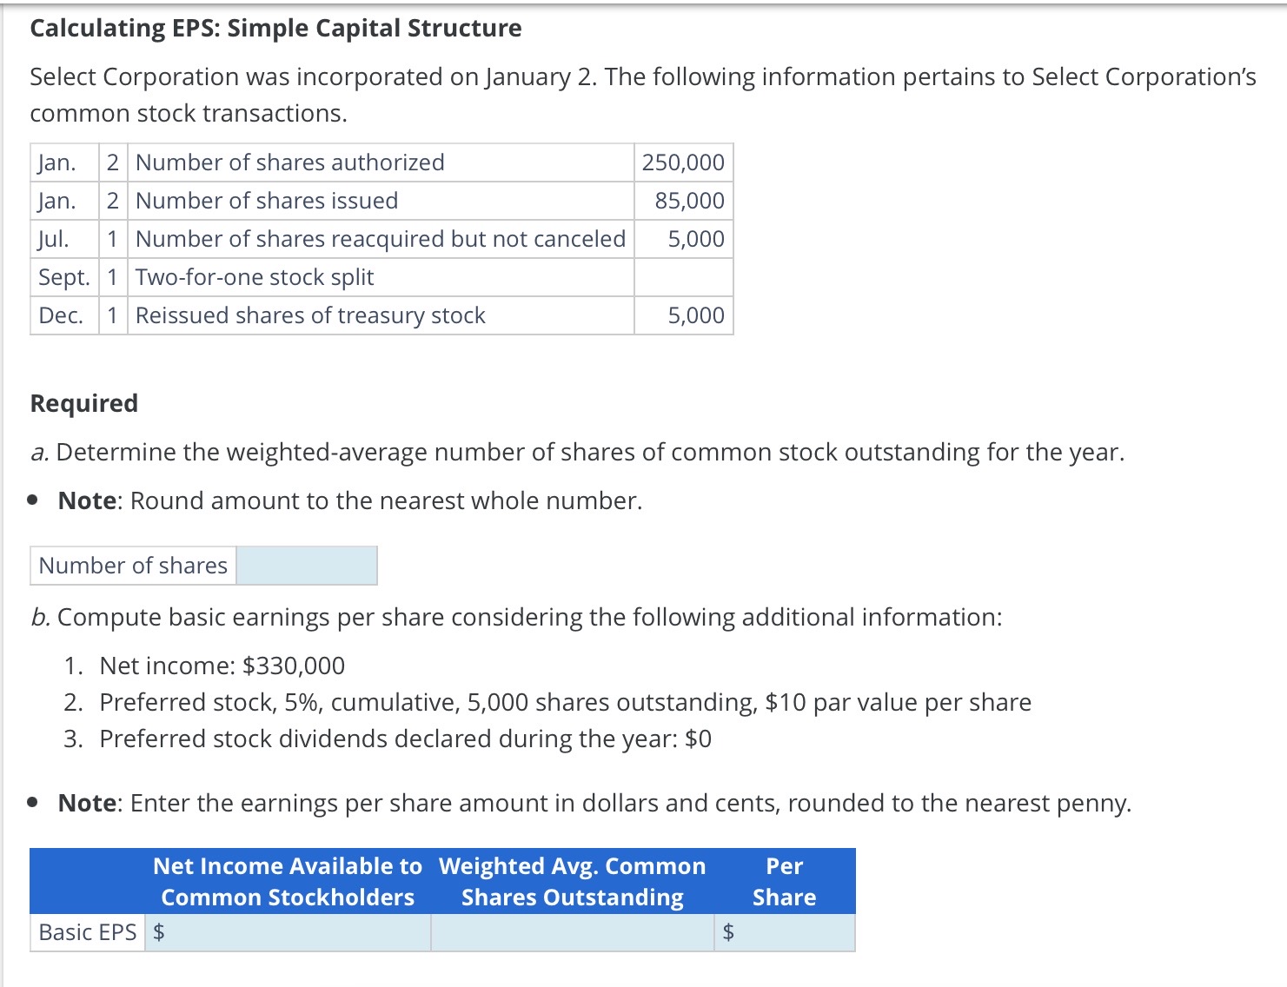Viewport: 1287px width, 987px height.
Task: Select the Reissued shares of treasury stock row
Action: pos(309,315)
